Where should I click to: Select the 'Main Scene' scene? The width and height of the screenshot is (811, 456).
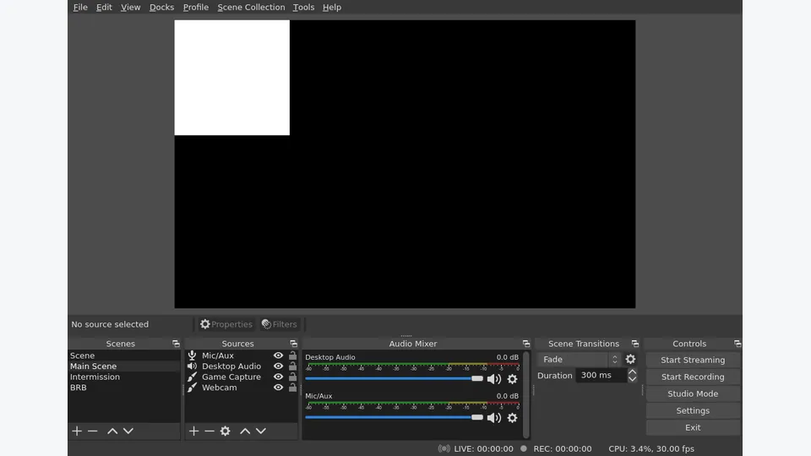tap(124, 366)
